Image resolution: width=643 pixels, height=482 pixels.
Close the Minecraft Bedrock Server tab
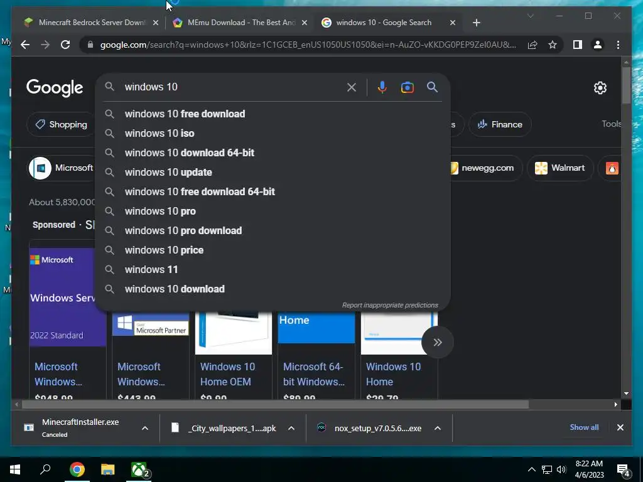pyautogui.click(x=156, y=23)
